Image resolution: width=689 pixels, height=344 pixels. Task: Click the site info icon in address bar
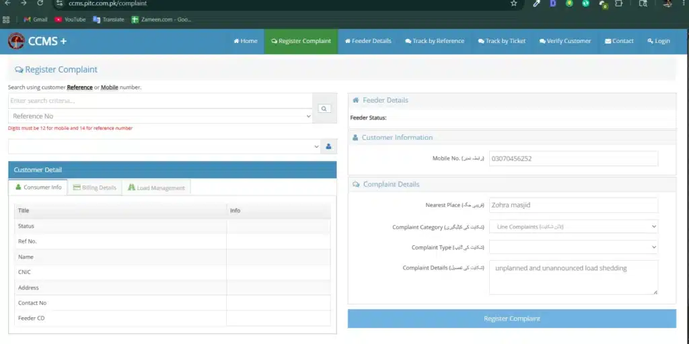(60, 3)
